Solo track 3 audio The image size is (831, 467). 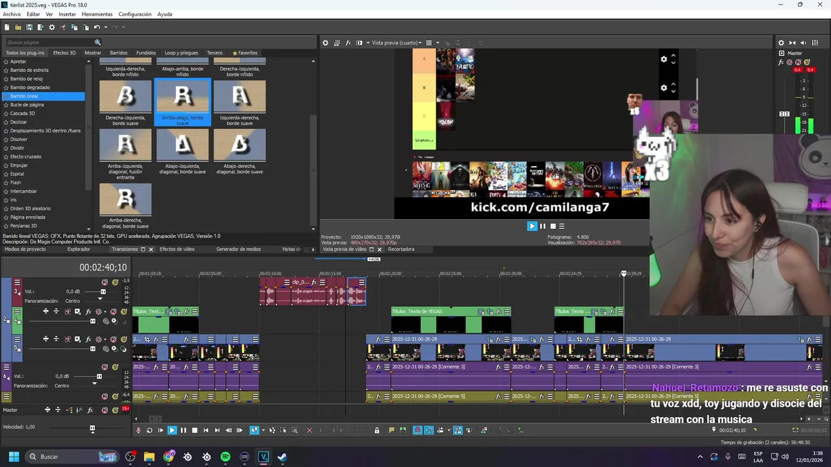[x=115, y=282]
